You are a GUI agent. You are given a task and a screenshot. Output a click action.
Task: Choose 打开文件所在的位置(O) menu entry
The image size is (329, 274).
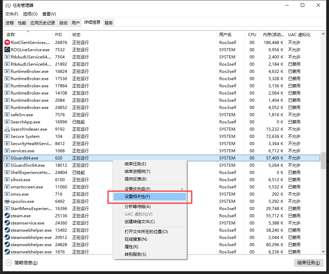point(146,232)
